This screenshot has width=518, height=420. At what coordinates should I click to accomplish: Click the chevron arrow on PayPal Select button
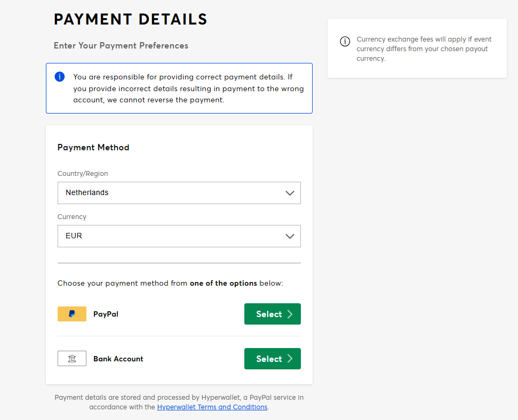pyautogui.click(x=290, y=314)
